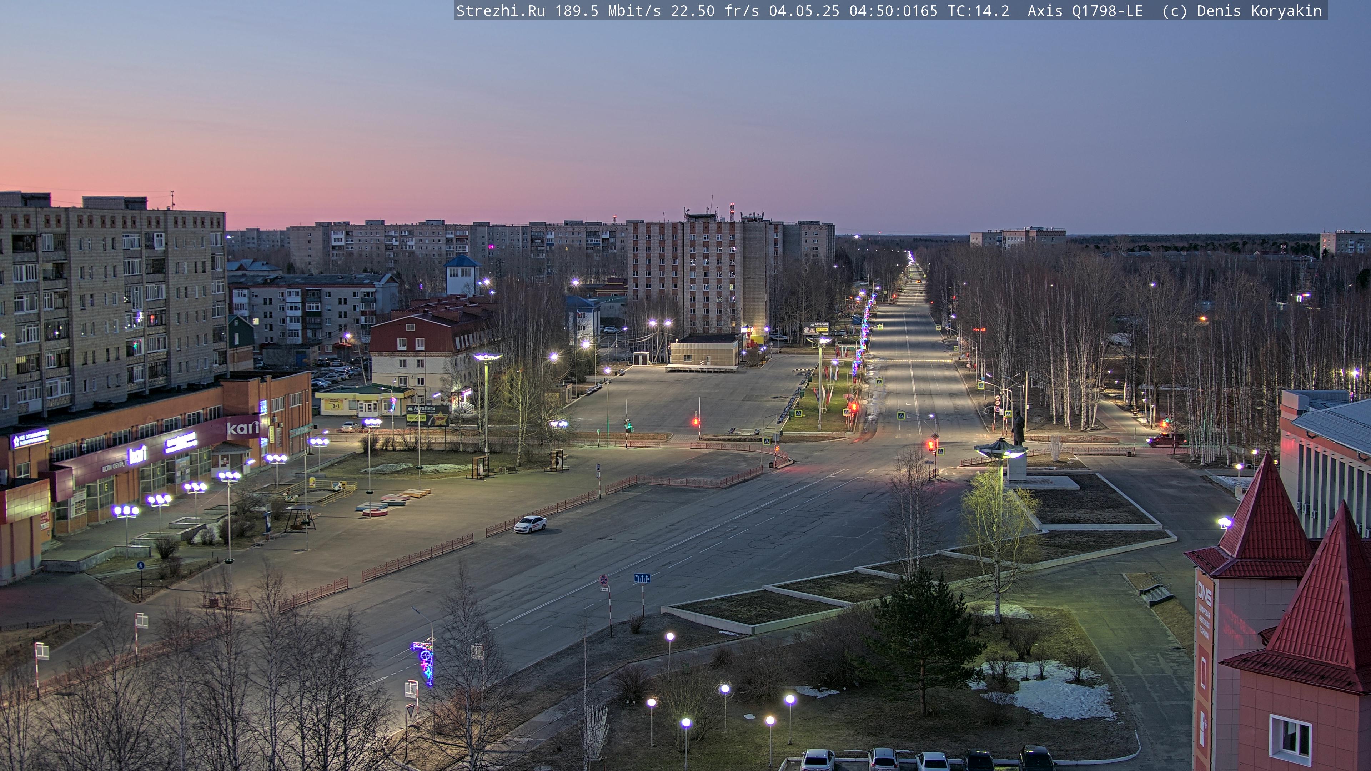Screen dimensions: 1371x771
Task: Click the TC:14.2 temperature reading
Action: tap(978, 11)
